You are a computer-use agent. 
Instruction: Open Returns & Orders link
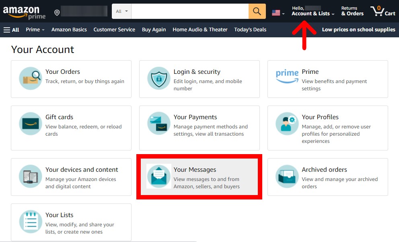coord(352,11)
